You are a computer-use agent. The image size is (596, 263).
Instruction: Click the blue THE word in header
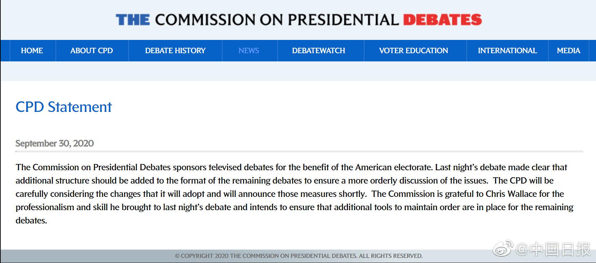[x=133, y=20]
